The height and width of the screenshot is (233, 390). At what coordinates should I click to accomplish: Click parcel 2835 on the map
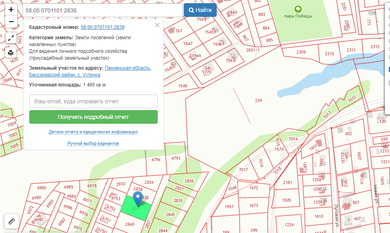click(x=178, y=201)
